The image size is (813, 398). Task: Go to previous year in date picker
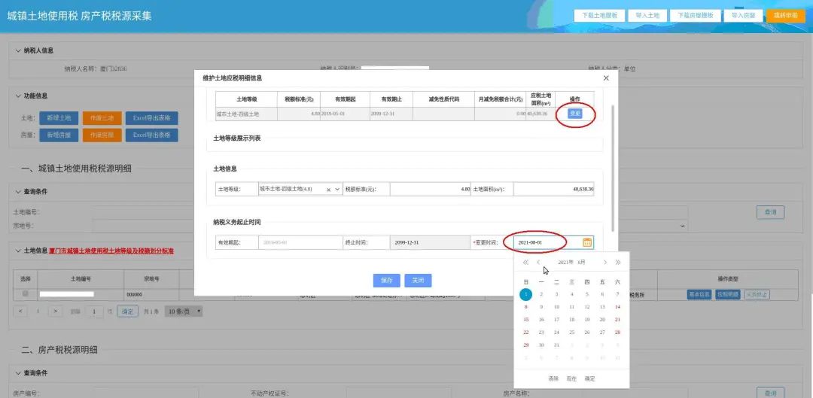point(525,263)
